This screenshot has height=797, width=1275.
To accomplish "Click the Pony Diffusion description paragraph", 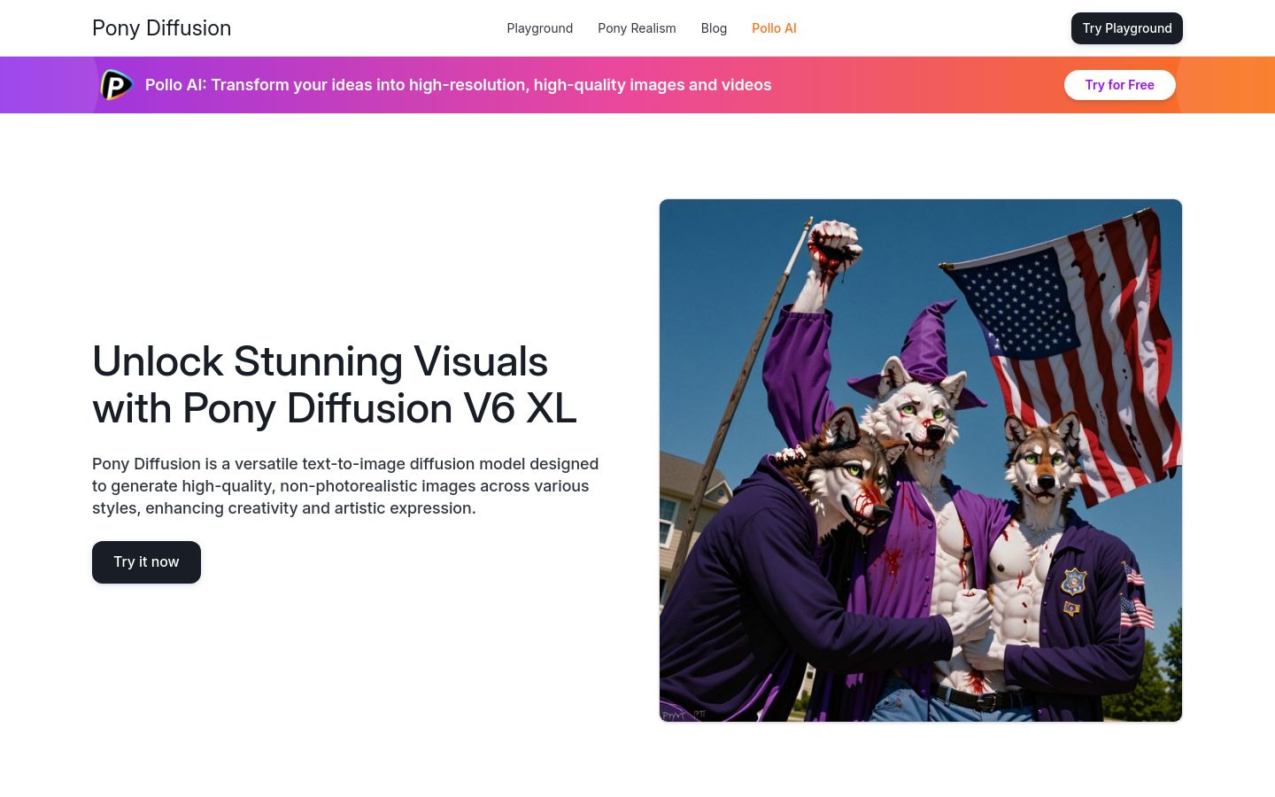I will [x=345, y=486].
